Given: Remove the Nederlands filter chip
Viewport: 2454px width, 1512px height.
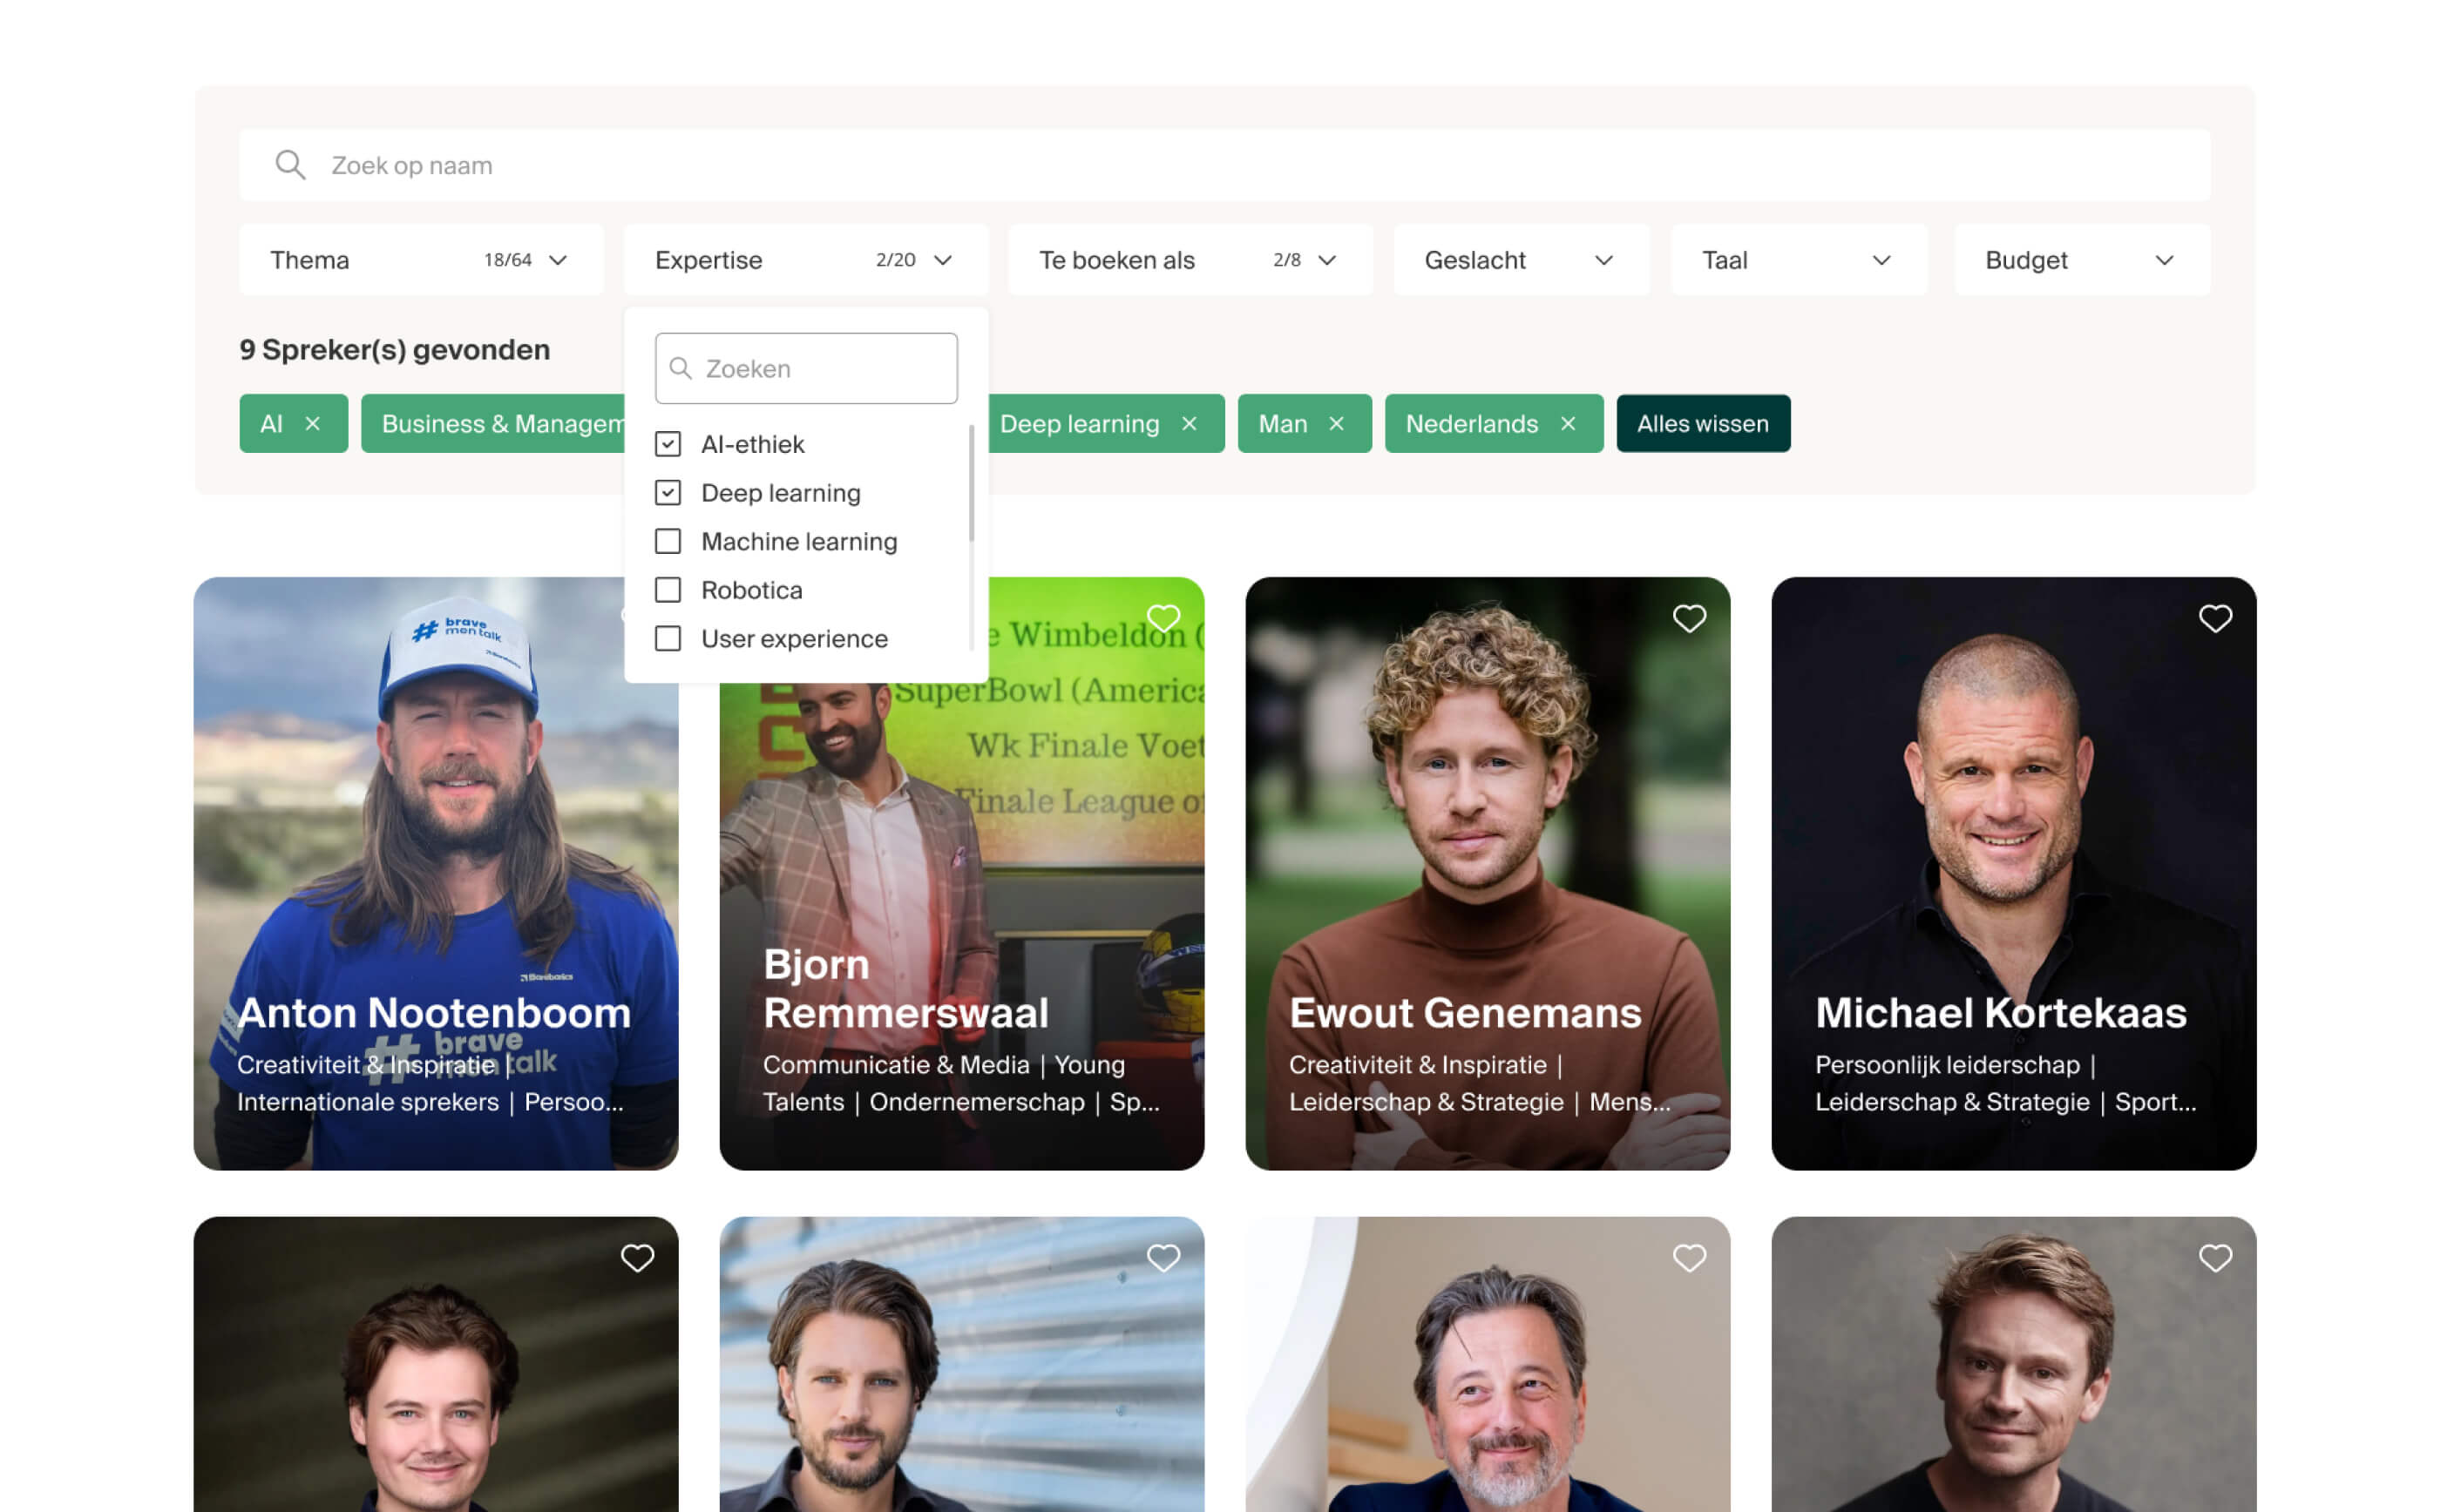Looking at the screenshot, I should [1568, 424].
